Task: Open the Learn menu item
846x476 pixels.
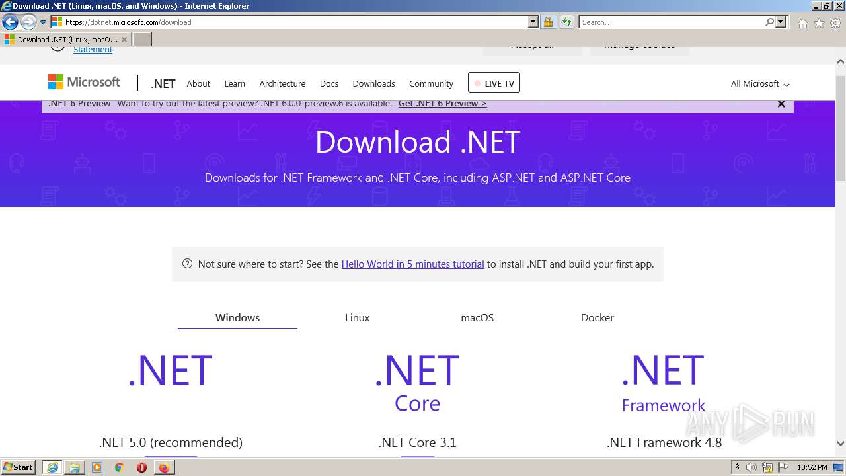Action: click(x=235, y=84)
